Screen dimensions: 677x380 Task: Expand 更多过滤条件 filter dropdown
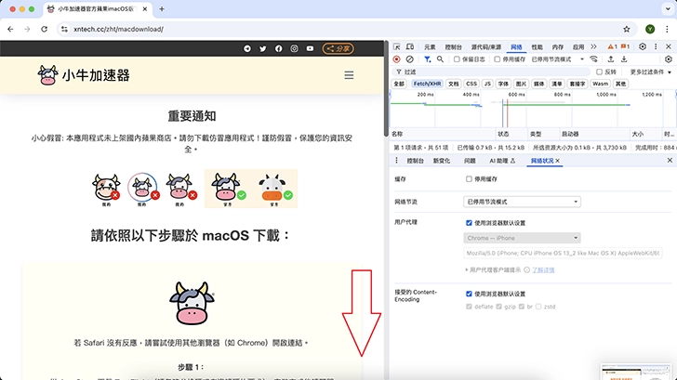(651, 72)
